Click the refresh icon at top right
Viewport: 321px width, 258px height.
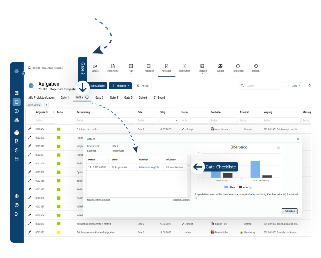pyautogui.click(x=309, y=86)
